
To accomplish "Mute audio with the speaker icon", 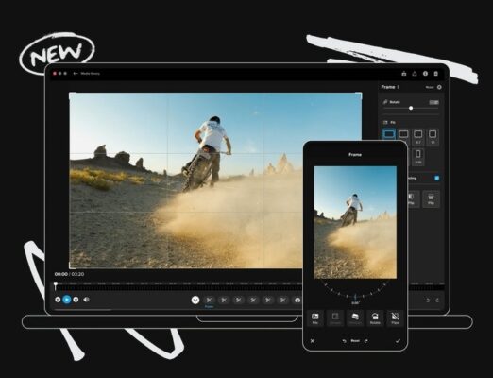I will [x=87, y=300].
